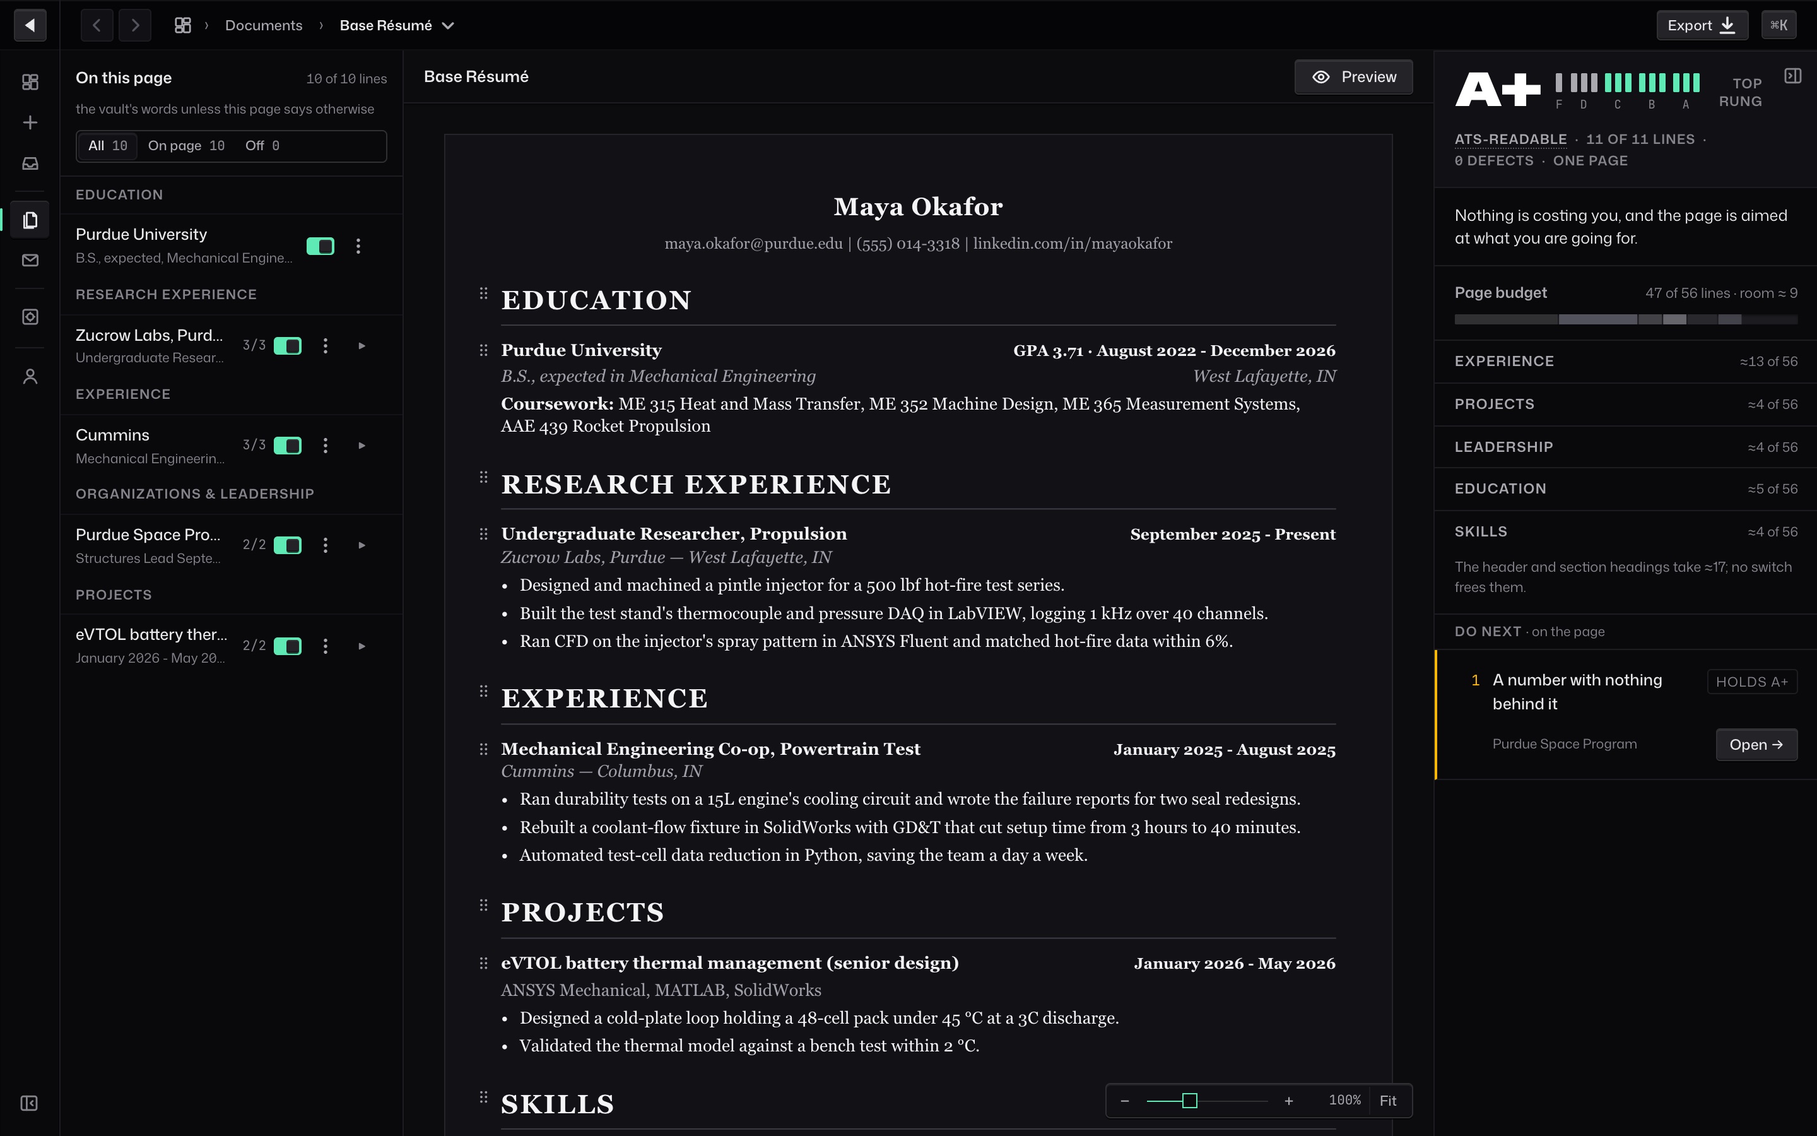
Task: Select the Off 0 filter tab
Action: (262, 146)
